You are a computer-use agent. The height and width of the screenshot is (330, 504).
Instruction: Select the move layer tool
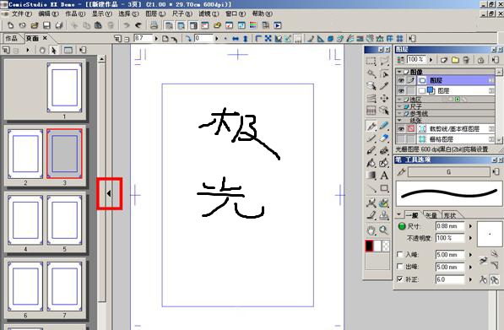(384, 99)
